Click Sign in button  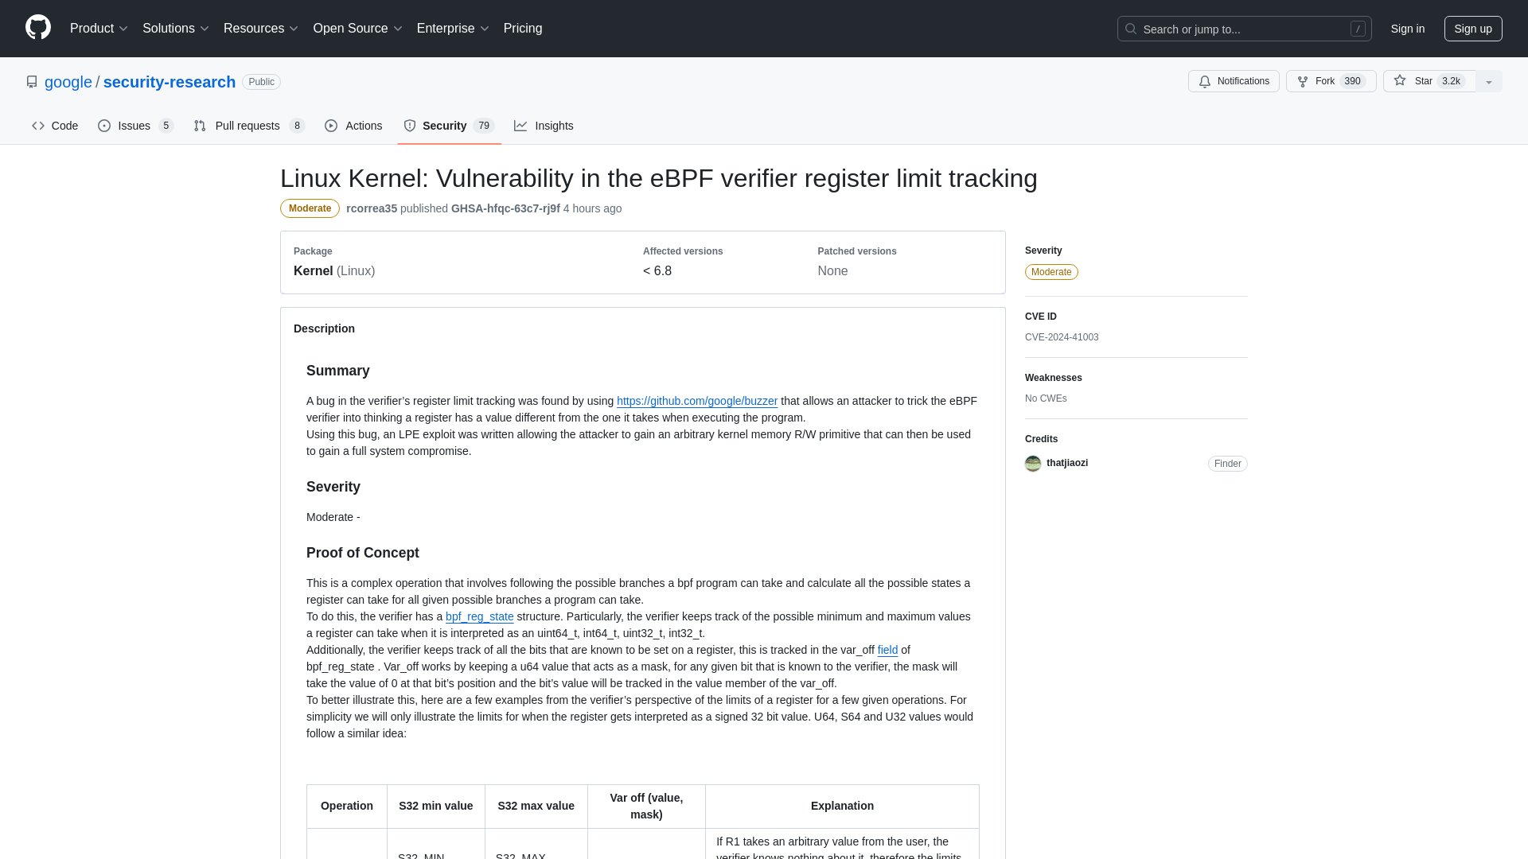1407,29
